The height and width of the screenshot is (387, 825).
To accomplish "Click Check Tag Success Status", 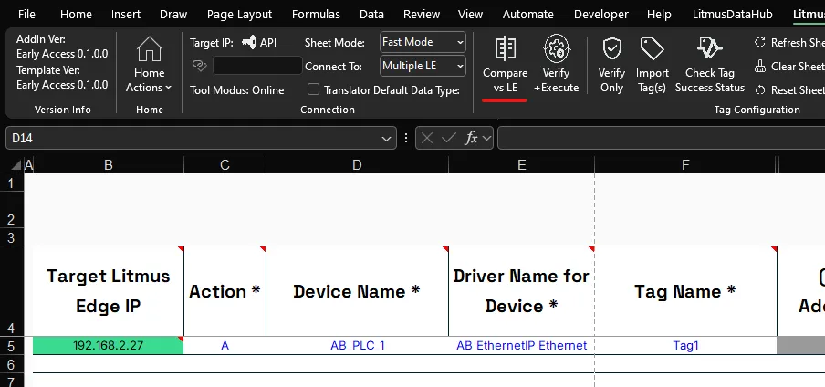I will tap(710, 66).
